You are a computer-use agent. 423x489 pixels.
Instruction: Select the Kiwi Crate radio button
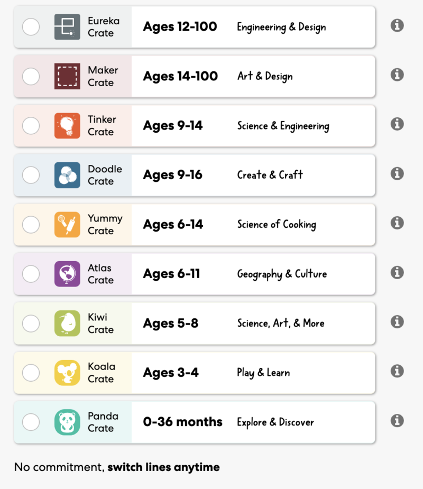coord(31,324)
